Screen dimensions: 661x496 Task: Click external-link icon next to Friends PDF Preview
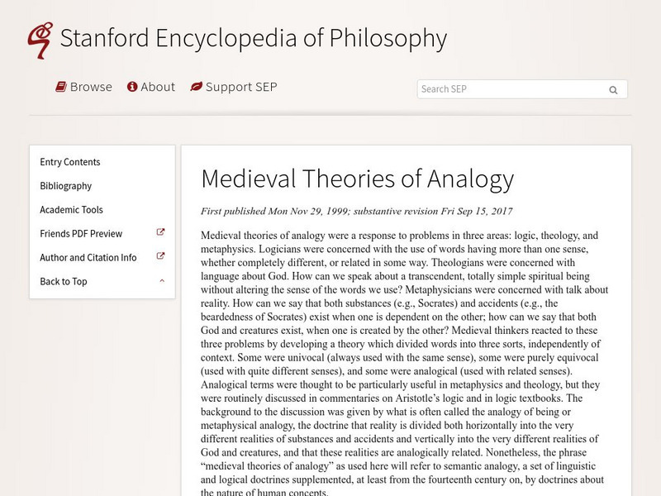coord(161,233)
